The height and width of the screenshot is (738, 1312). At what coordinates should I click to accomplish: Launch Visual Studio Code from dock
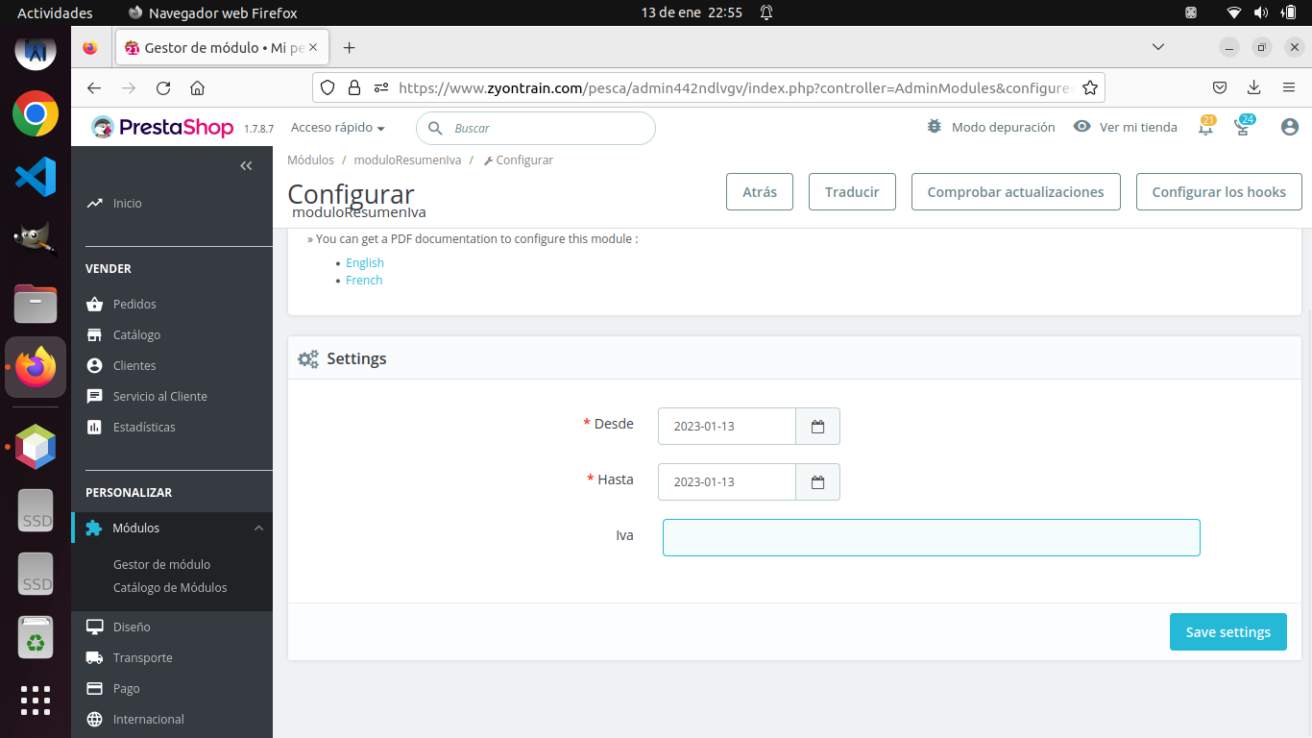coord(36,176)
